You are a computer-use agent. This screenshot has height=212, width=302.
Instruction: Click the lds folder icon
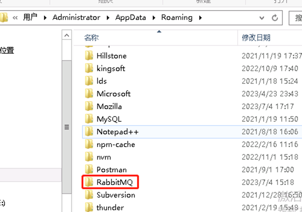[89, 81]
